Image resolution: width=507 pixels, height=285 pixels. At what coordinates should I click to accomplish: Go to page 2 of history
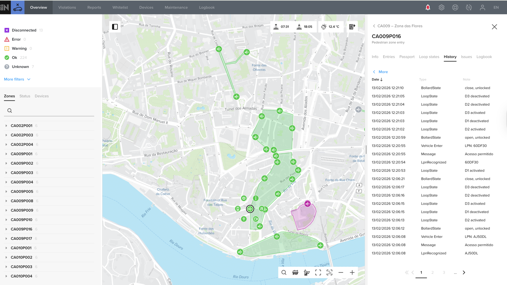(432, 273)
